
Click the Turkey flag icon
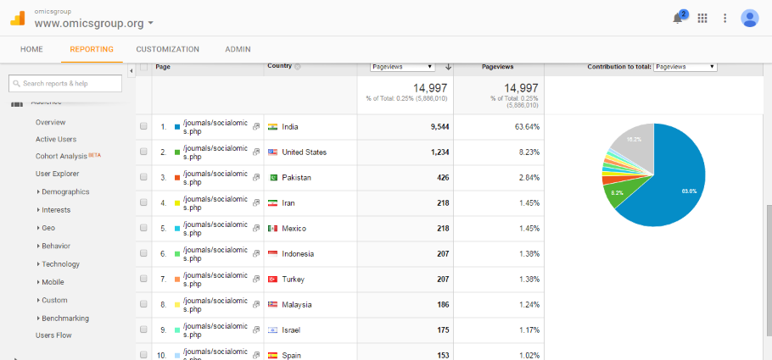coord(273,279)
